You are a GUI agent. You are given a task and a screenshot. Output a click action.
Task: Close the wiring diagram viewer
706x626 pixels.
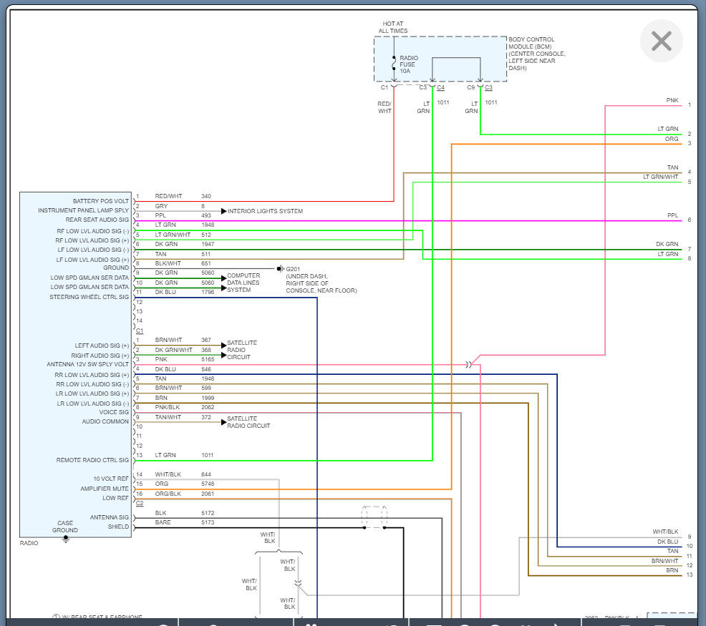click(x=661, y=41)
